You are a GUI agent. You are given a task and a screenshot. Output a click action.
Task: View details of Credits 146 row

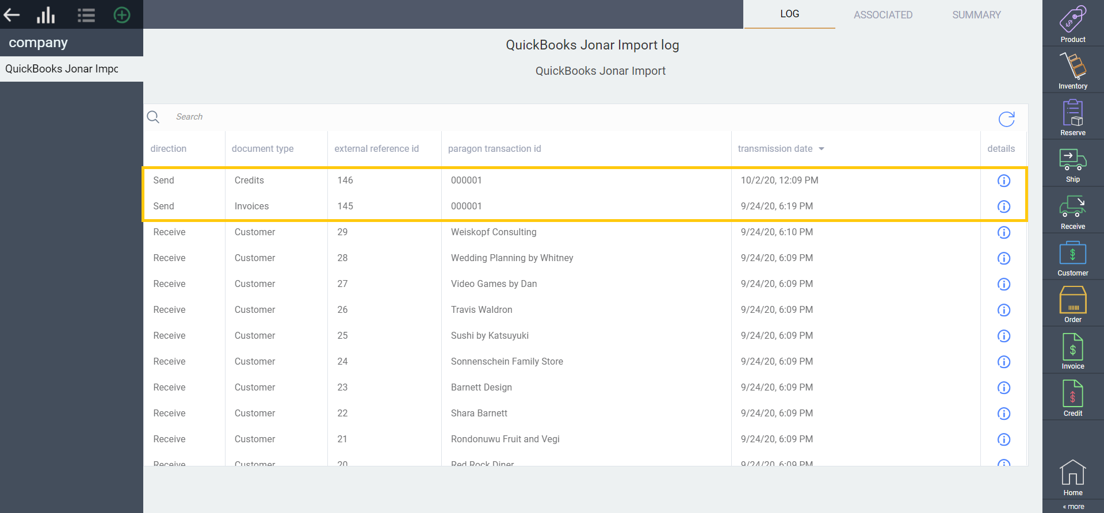pos(1004,181)
